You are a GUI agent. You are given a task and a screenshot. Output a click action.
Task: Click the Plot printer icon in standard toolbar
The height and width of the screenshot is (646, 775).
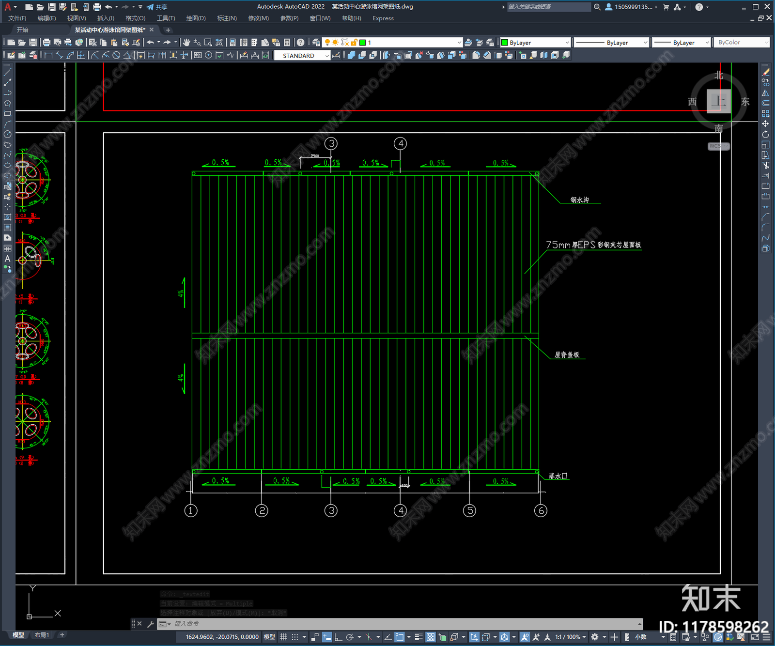[46, 43]
